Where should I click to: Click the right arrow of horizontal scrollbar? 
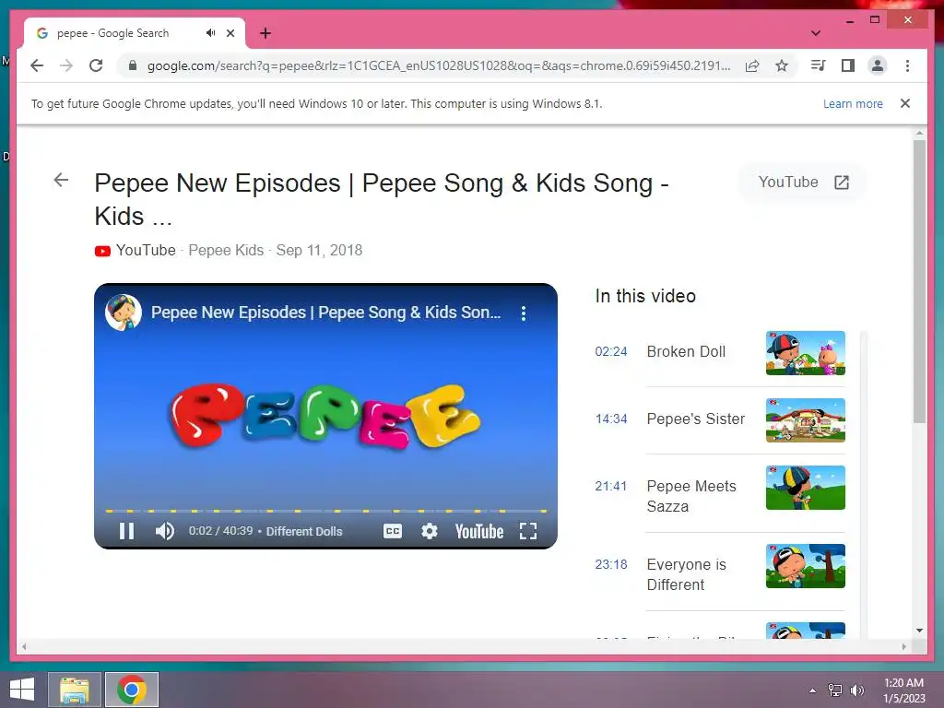tap(904, 646)
